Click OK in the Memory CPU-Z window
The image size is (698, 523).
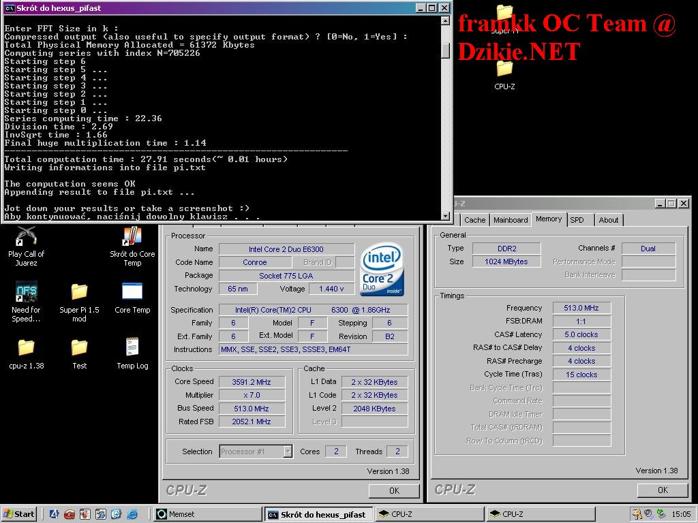pos(663,490)
